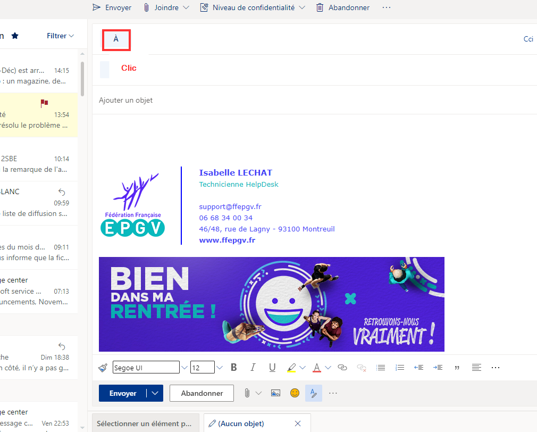Expand the font family dropdown arrow
537x432 pixels.
click(184, 368)
